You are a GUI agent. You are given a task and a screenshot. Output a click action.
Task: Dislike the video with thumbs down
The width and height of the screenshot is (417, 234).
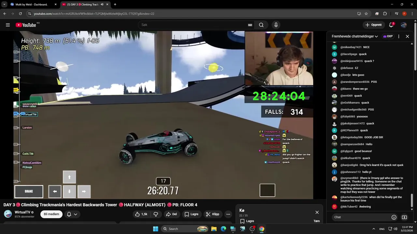(156, 214)
